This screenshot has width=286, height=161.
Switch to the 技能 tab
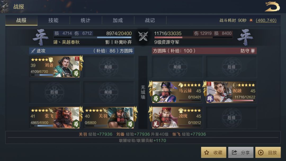(53, 20)
